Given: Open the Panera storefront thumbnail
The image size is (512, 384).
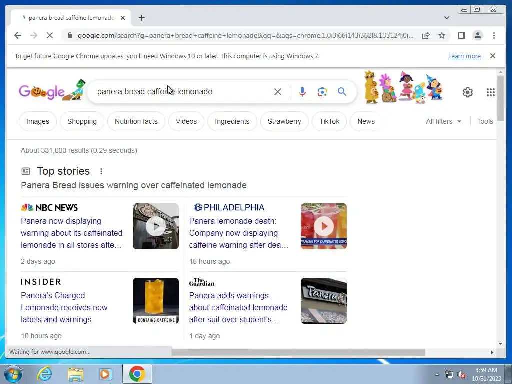Looking at the screenshot, I should (324, 300).
